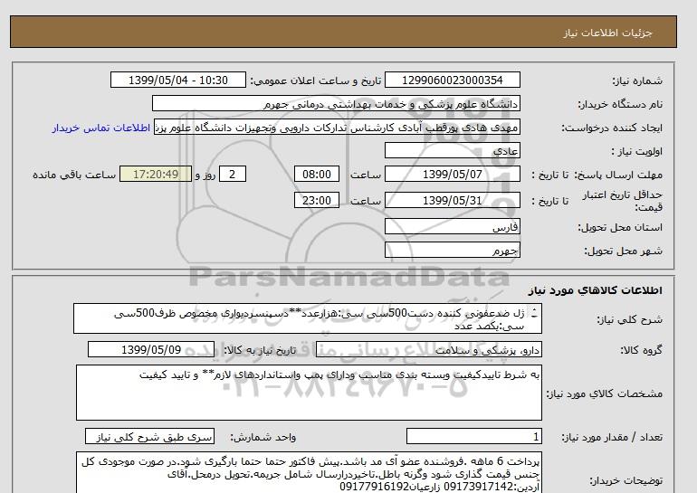Click the required goods specifications text area
The height and width of the screenshot is (493, 697).
[x=309, y=393]
